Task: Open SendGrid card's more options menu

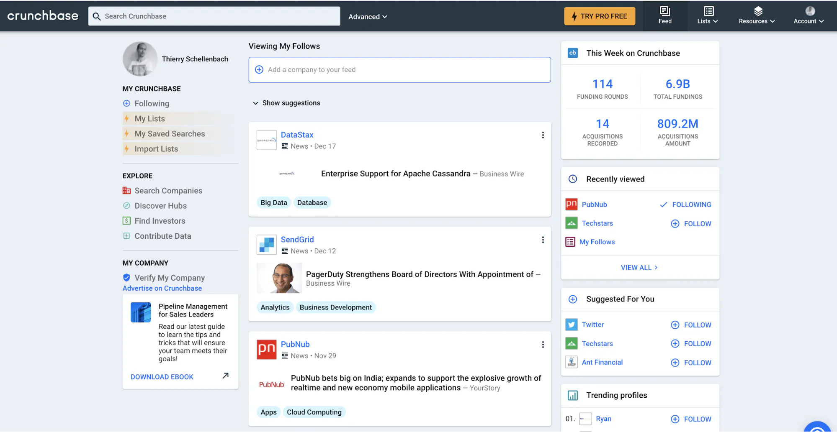Action: tap(543, 240)
